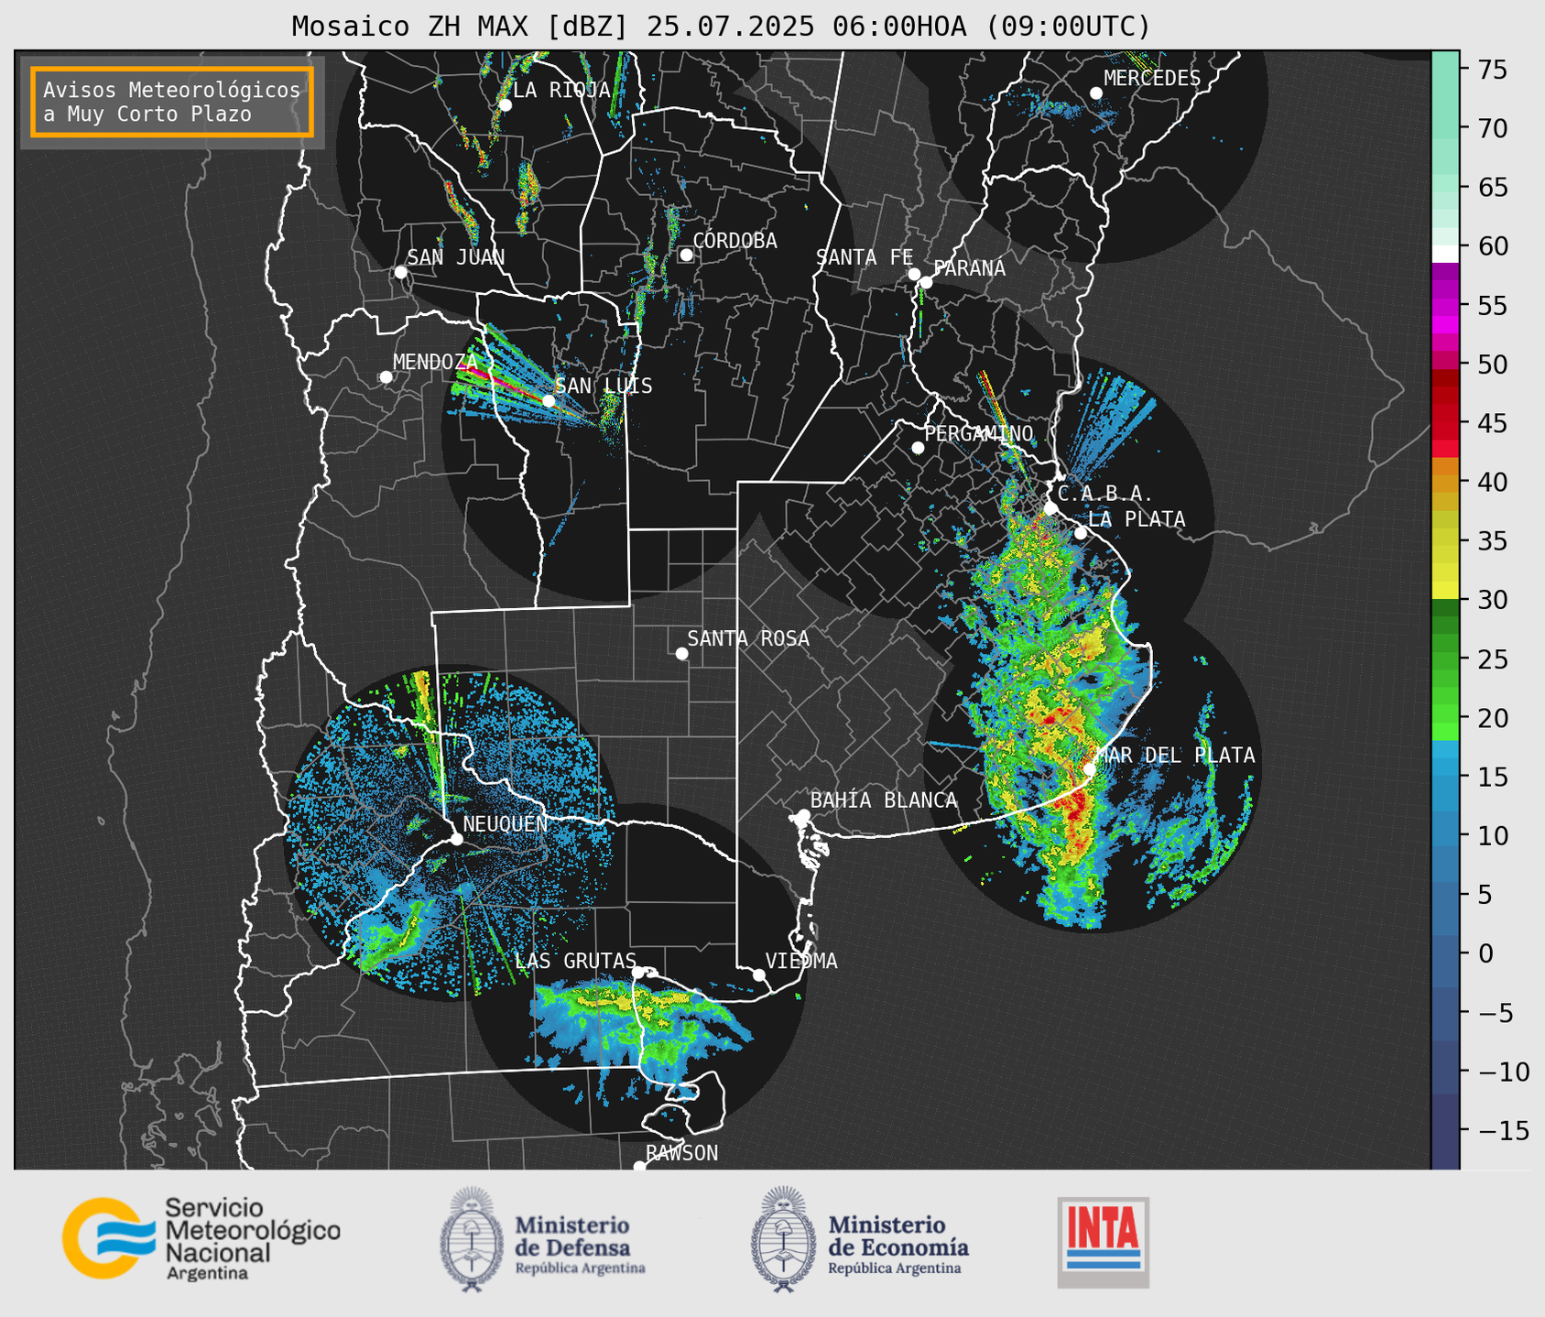This screenshot has width=1545, height=1317.
Task: Click the yellow 30 dBZ color band
Action: click(x=1445, y=591)
